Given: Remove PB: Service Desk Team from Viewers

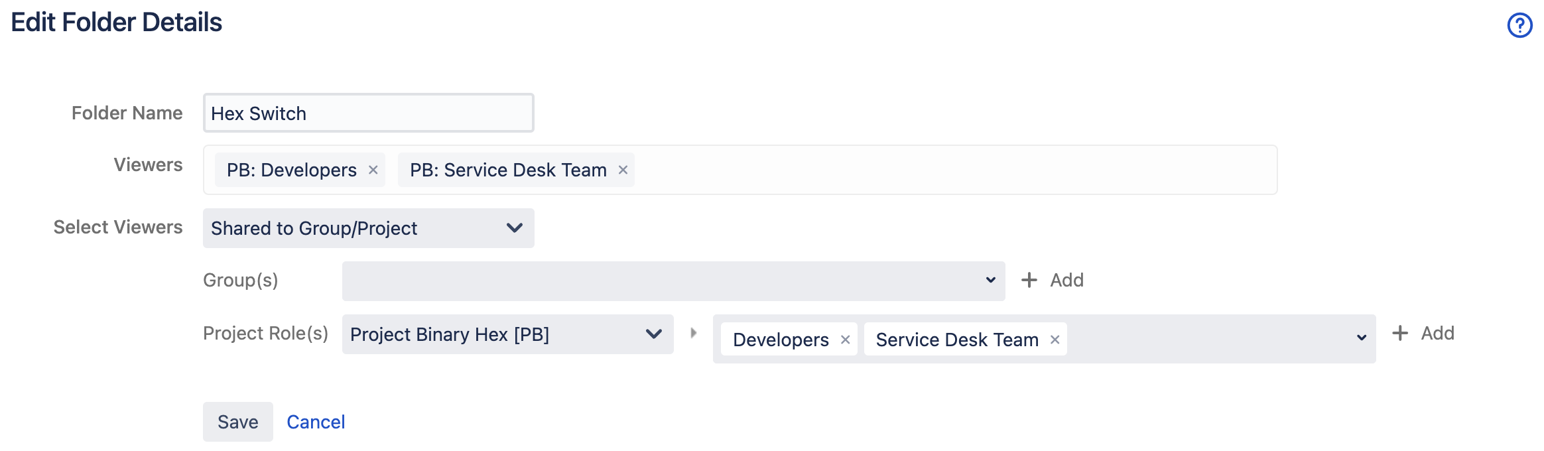Looking at the screenshot, I should point(623,170).
